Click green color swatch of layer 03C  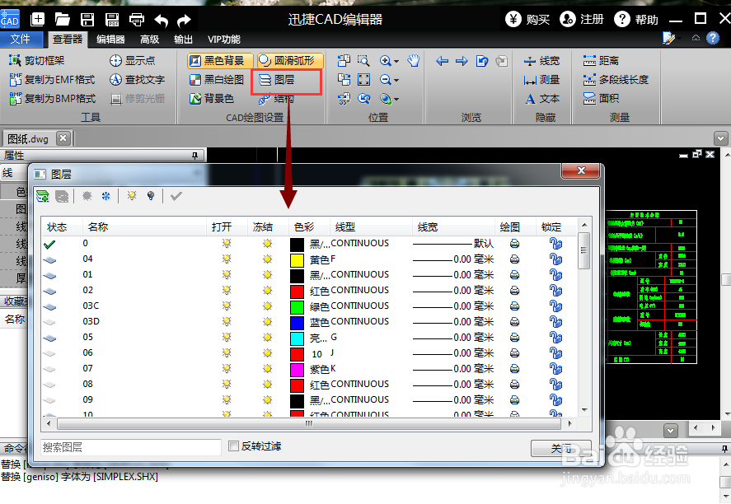tap(297, 307)
